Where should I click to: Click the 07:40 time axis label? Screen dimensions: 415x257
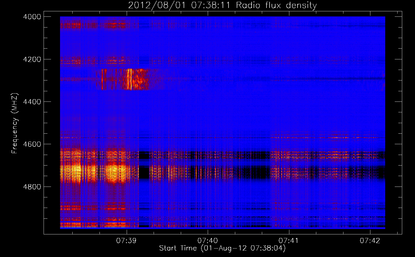[x=207, y=241]
